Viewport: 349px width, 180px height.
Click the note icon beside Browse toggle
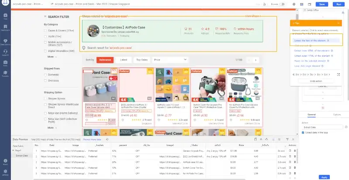(x=264, y=4)
